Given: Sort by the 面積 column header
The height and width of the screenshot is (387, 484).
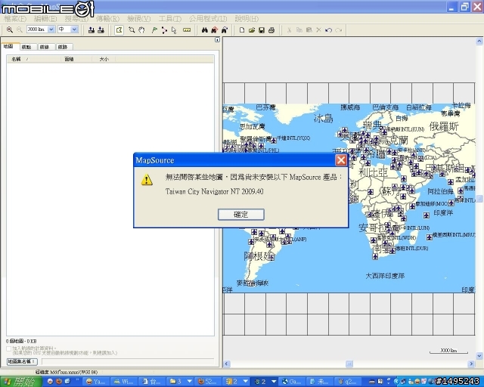Looking at the screenshot, I should pos(76,59).
